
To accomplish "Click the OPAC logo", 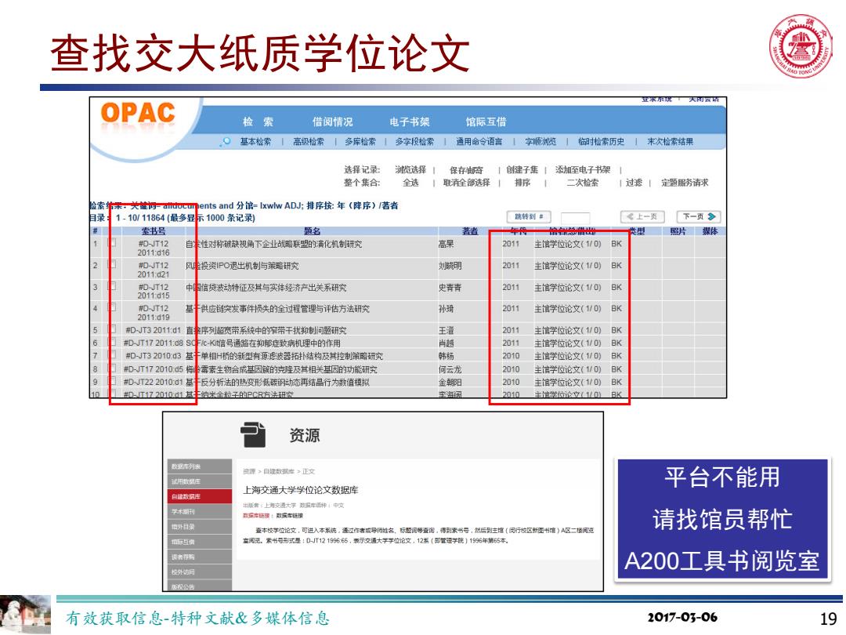I will coord(138,114).
